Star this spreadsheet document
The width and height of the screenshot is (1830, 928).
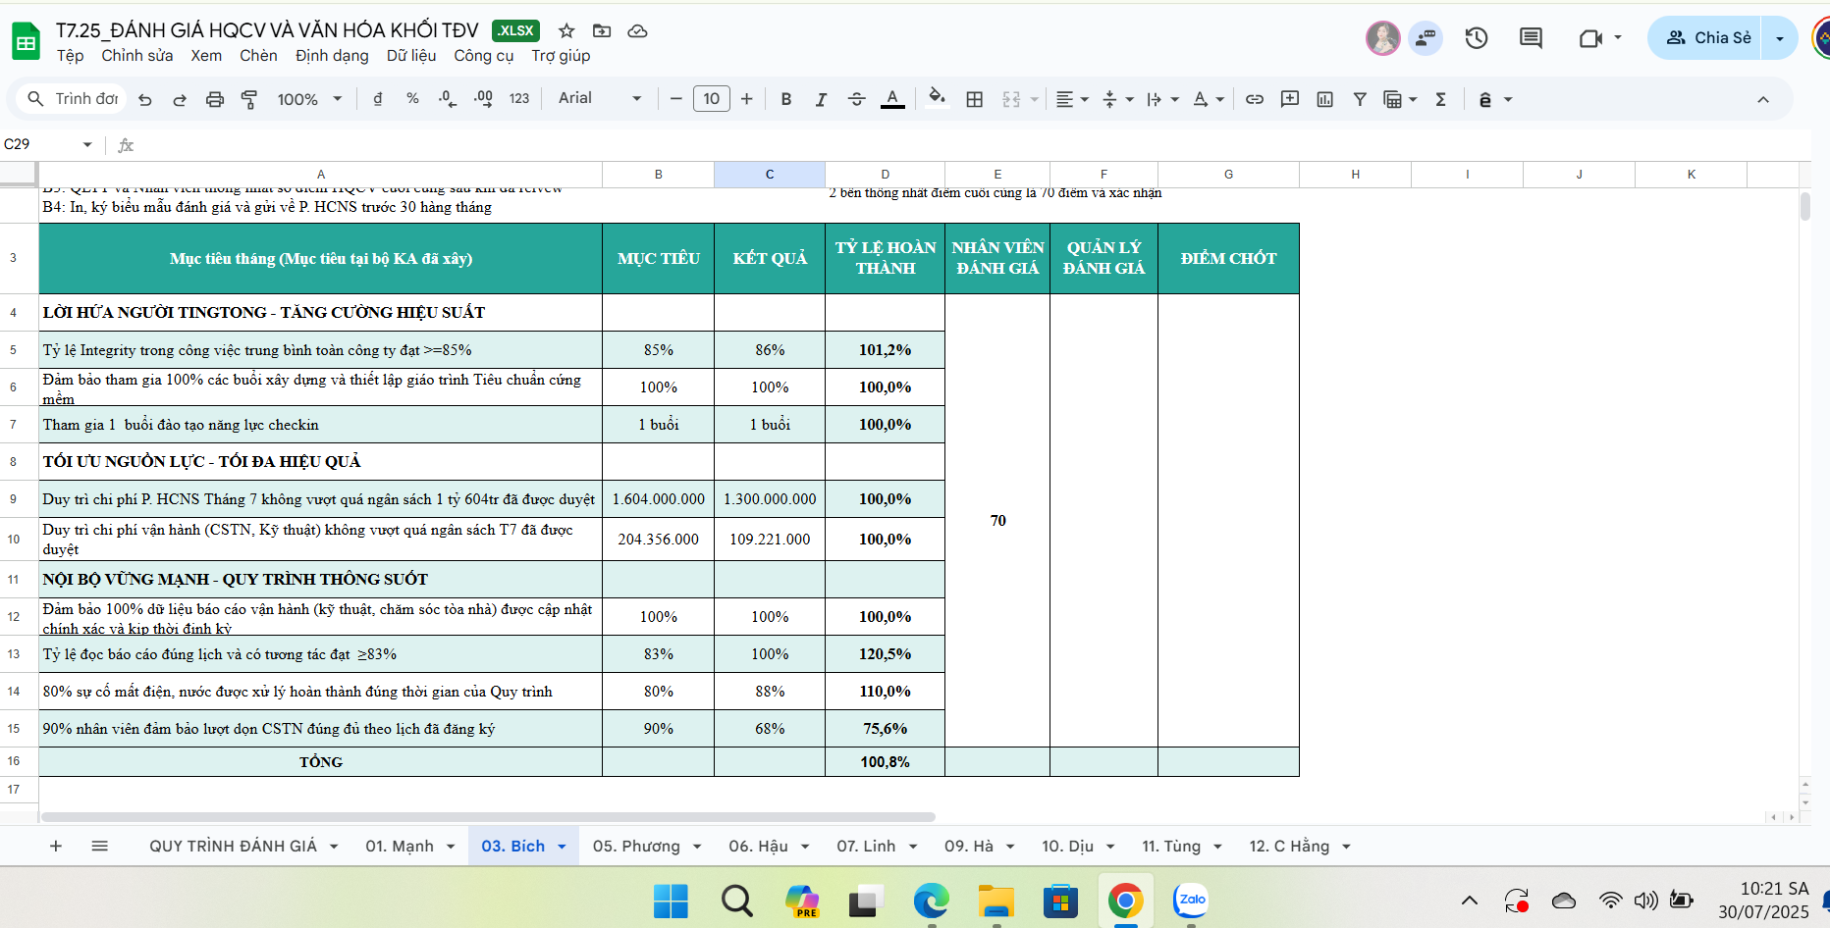pyautogui.click(x=566, y=30)
